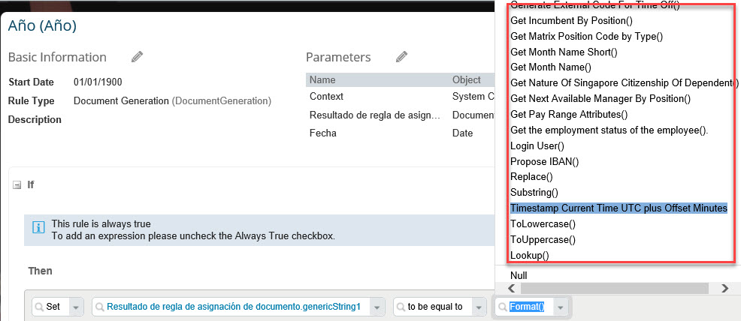Collapse the If section

click(17, 185)
